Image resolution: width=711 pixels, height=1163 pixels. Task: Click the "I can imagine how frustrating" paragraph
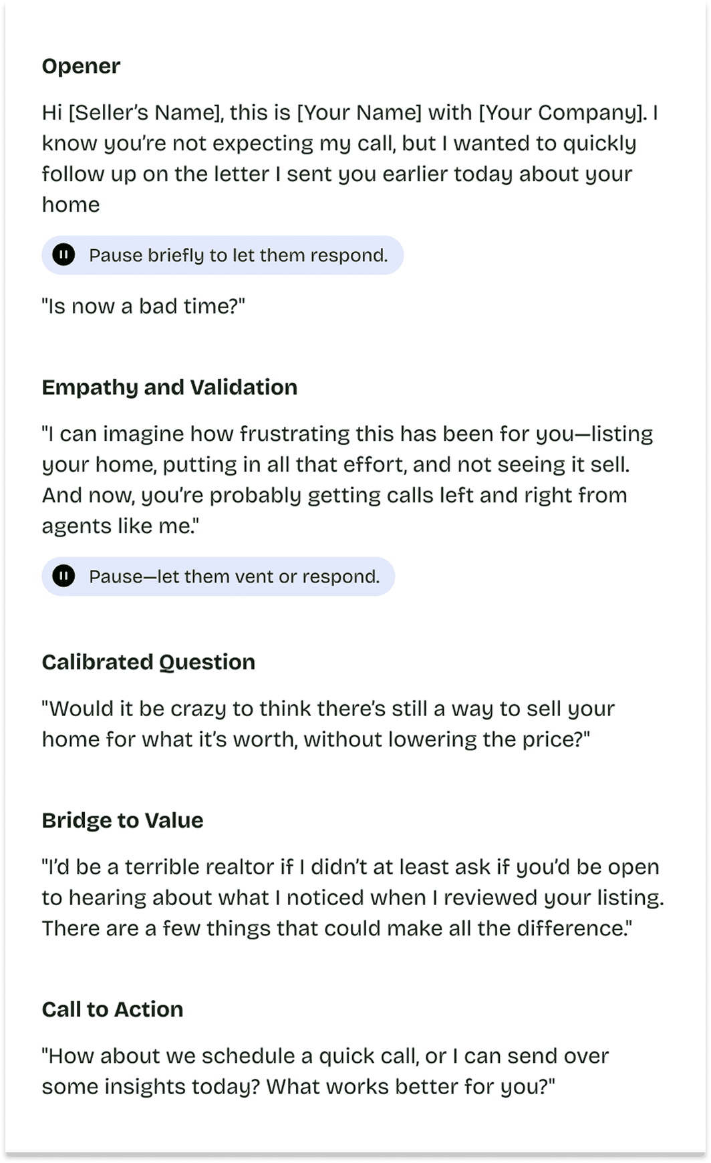point(347,465)
